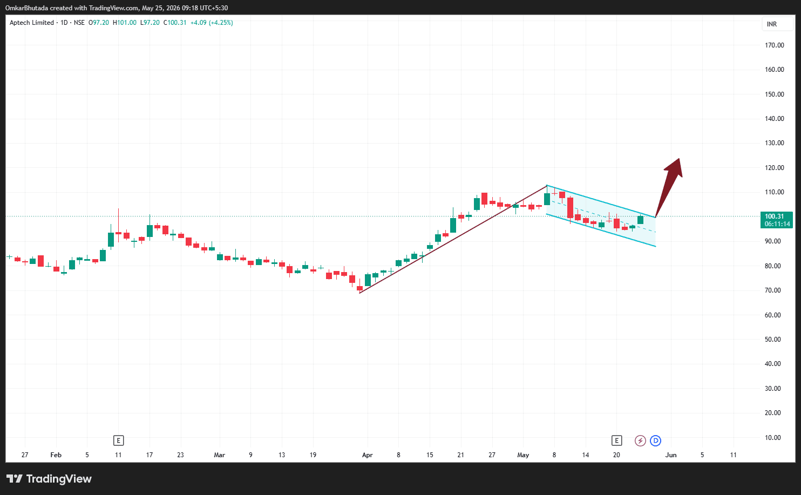Open the INR currency selector
This screenshot has width=801, height=495.
coord(772,24)
